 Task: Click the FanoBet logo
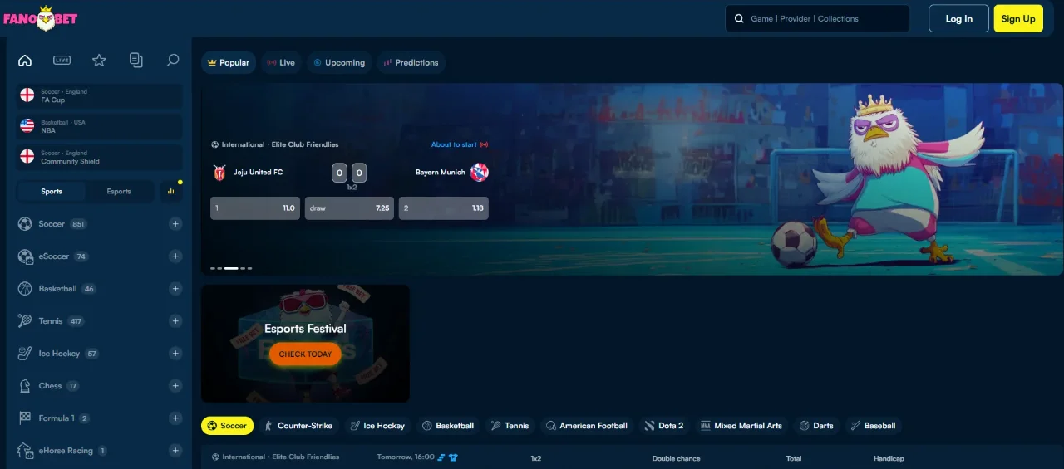[x=40, y=17]
